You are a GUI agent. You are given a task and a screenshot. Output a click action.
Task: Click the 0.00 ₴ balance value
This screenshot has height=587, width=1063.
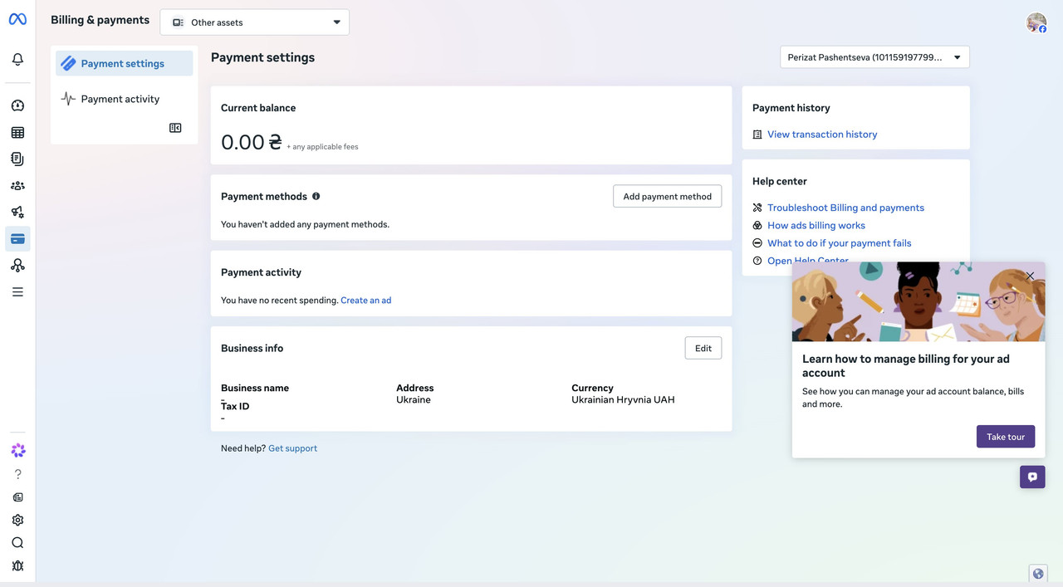click(252, 142)
